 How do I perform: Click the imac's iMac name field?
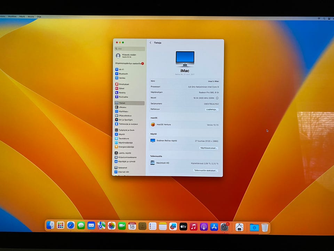coord(213,81)
